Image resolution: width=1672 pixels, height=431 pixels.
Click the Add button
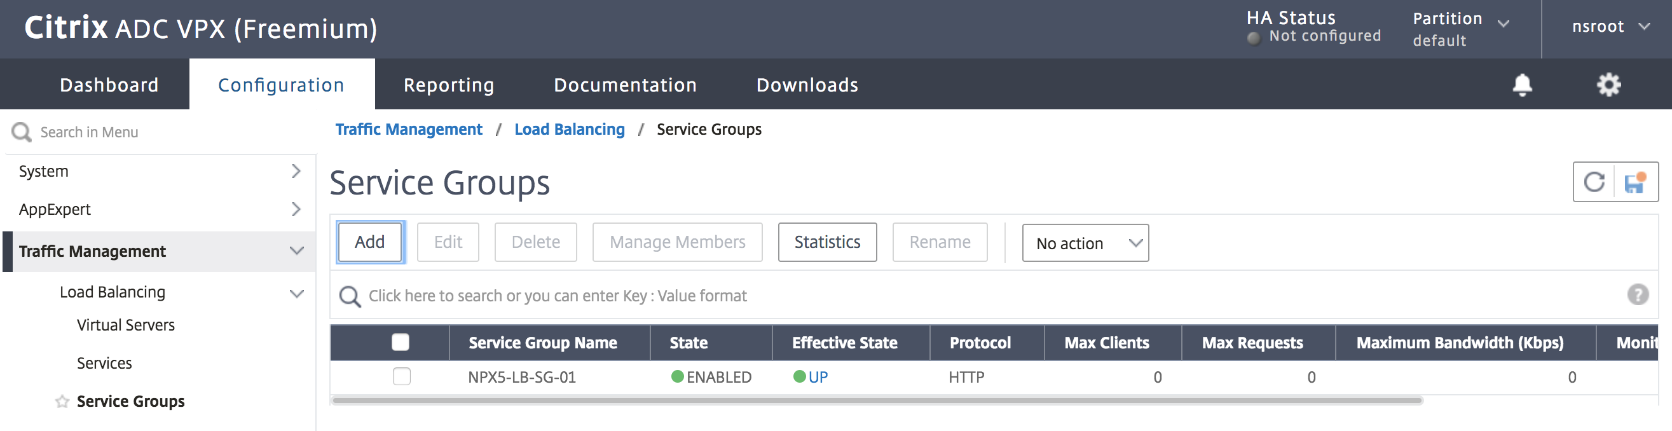[370, 242]
